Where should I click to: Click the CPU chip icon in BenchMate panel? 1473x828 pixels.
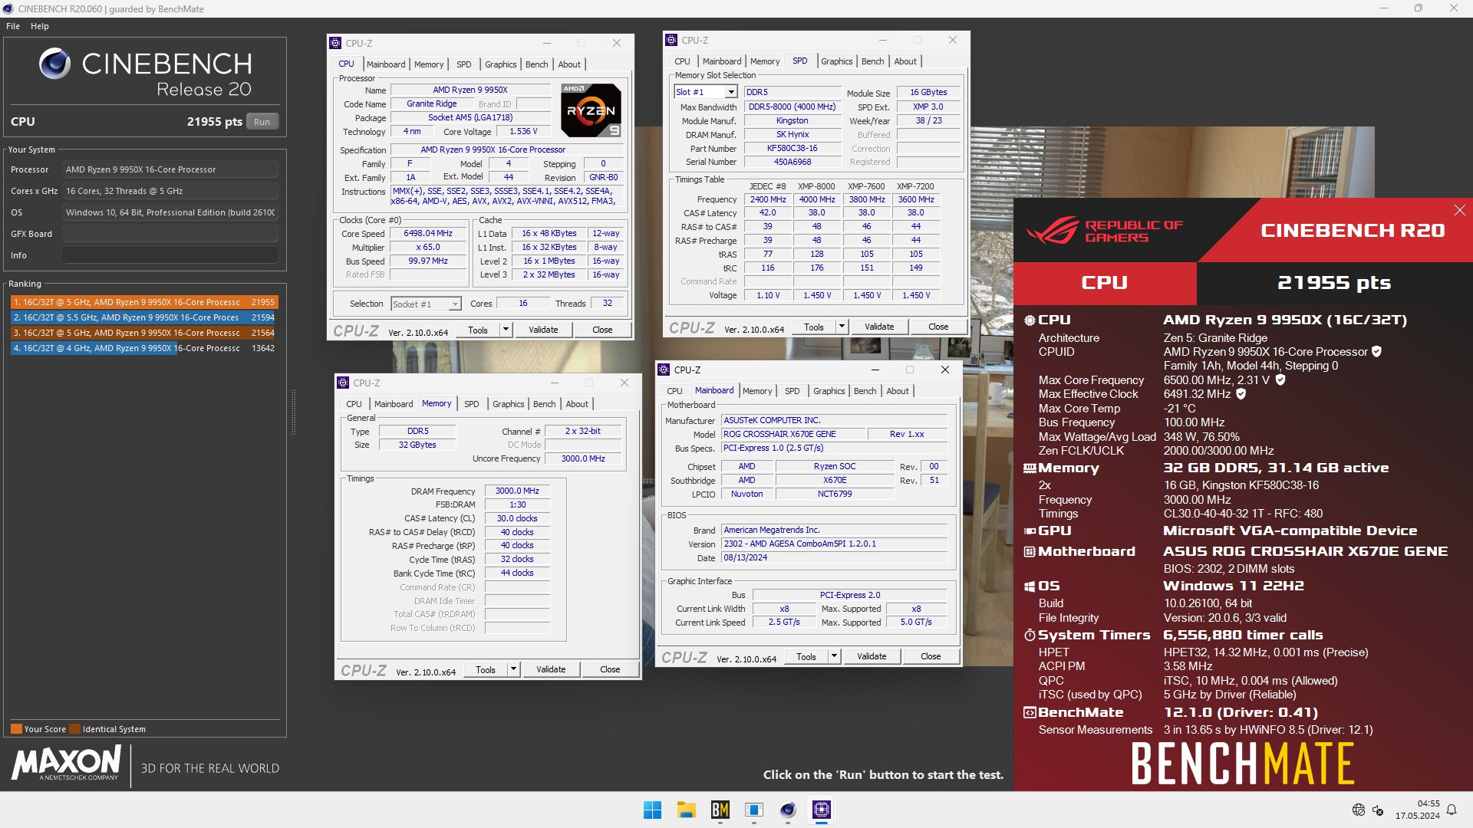(x=1030, y=320)
